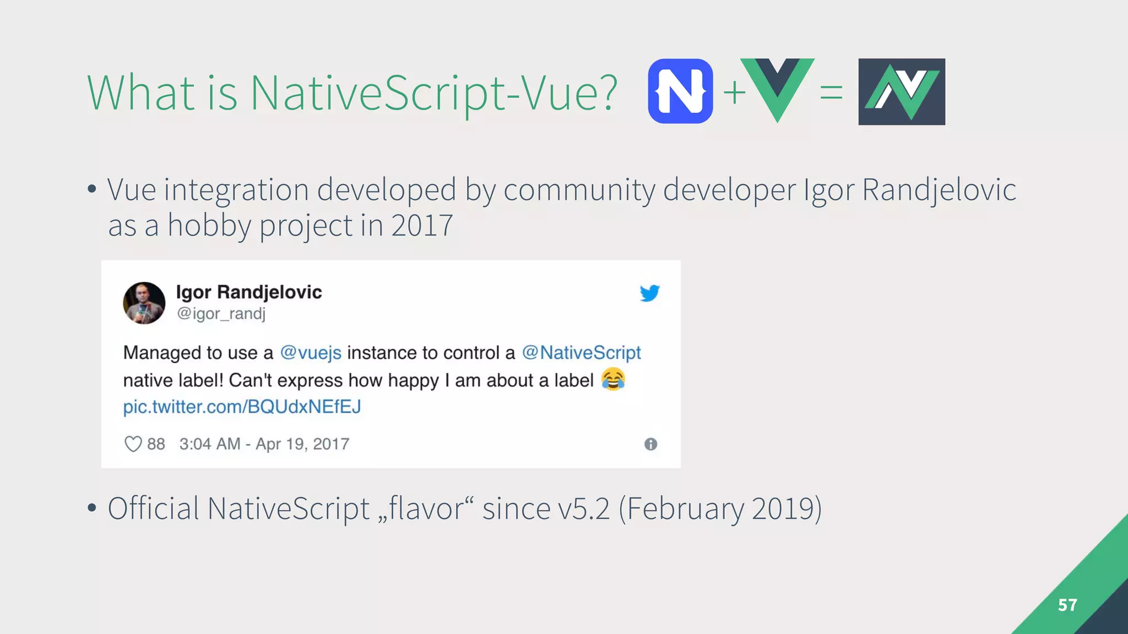1128x634 pixels.
Task: Click the tweet timestamp 3:04 AM - Apr 19, 2017
Action: (x=264, y=444)
